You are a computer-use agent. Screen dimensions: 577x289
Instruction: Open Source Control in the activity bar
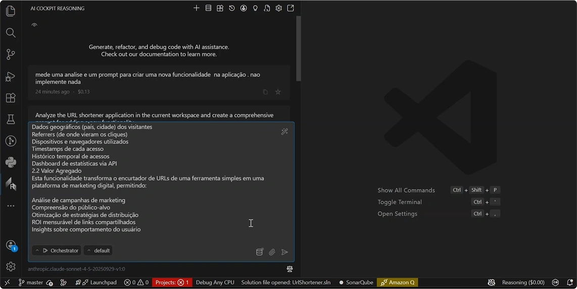11,55
